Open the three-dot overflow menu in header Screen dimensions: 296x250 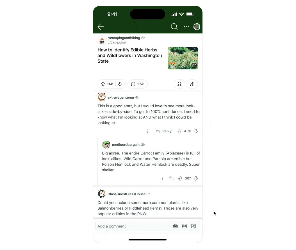186,27
